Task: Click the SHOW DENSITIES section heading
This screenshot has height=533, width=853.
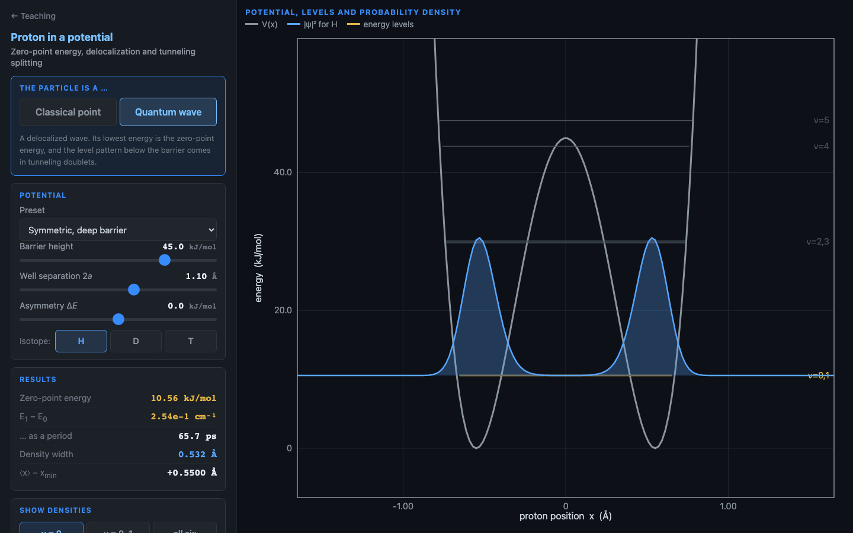Action: (x=56, y=510)
